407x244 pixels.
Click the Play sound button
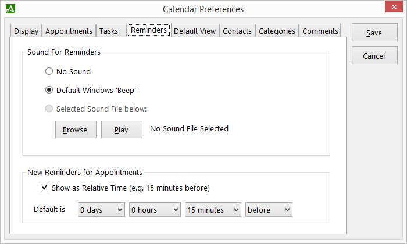coord(122,130)
